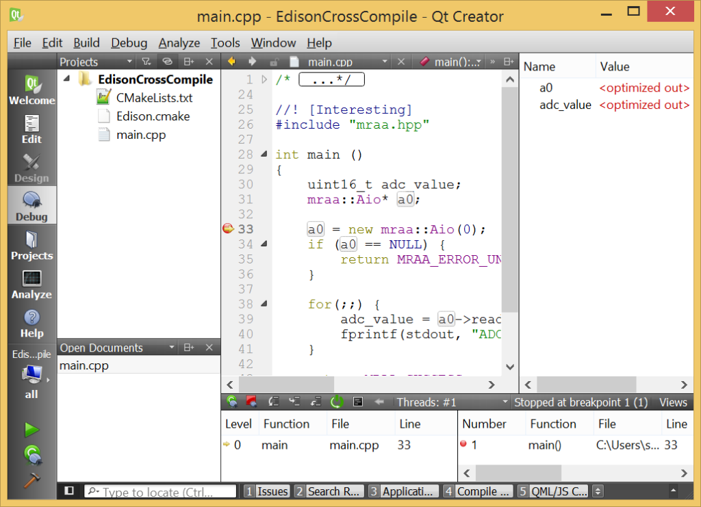Collapse the EdisonCrossCompile project tree

click(66, 79)
